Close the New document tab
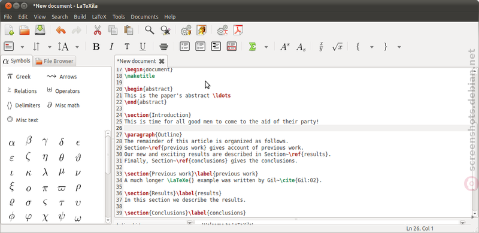This screenshot has height=233, width=479. pos(162,61)
